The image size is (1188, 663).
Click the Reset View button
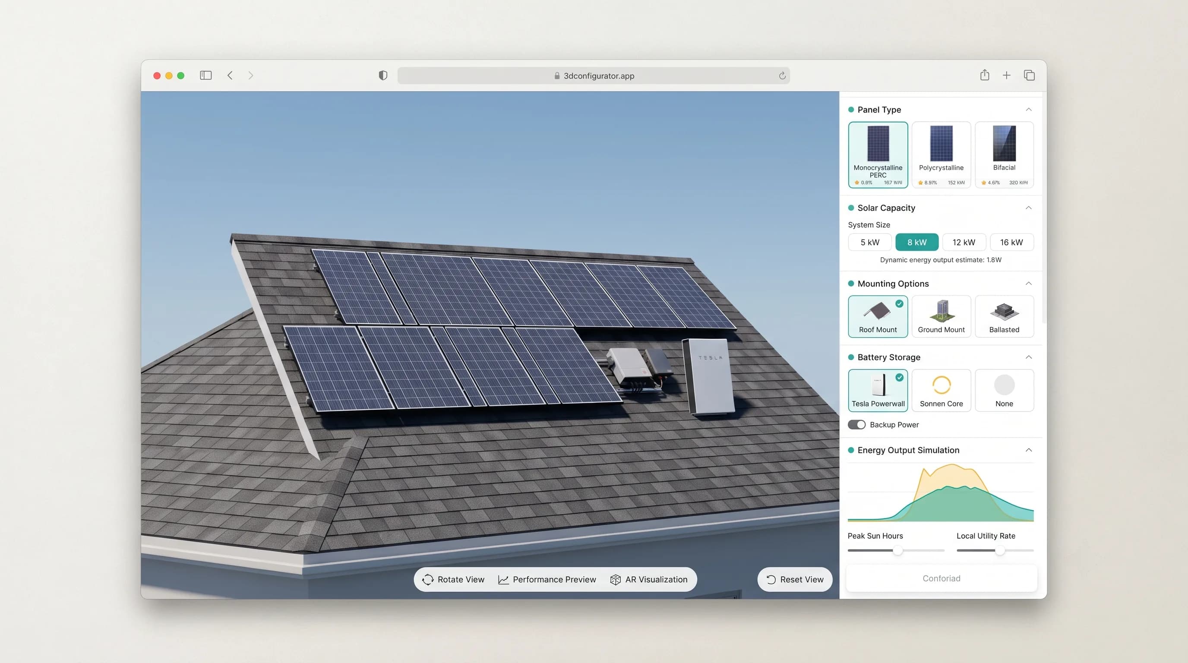click(x=795, y=580)
